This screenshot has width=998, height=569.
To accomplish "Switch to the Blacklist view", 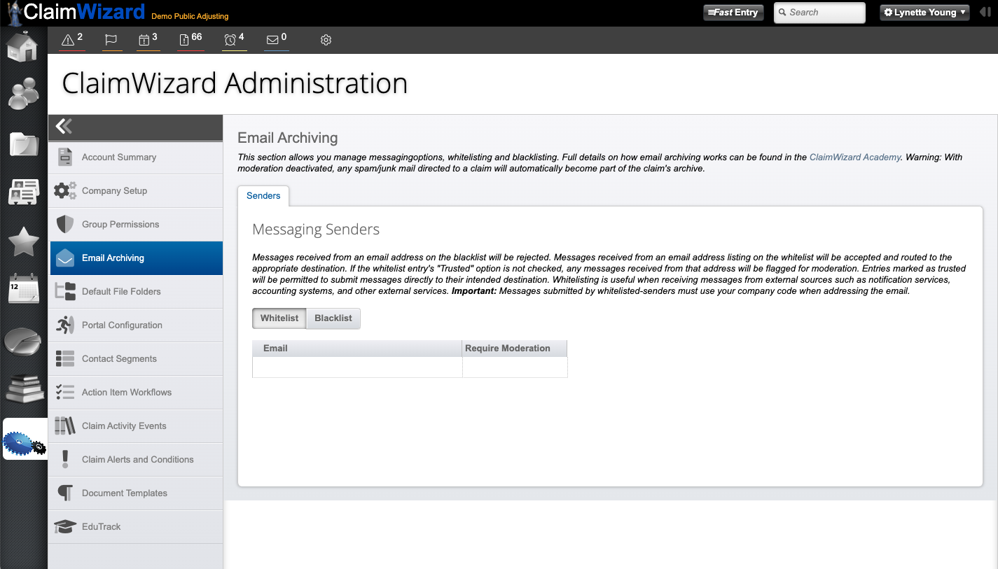I will pyautogui.click(x=333, y=318).
